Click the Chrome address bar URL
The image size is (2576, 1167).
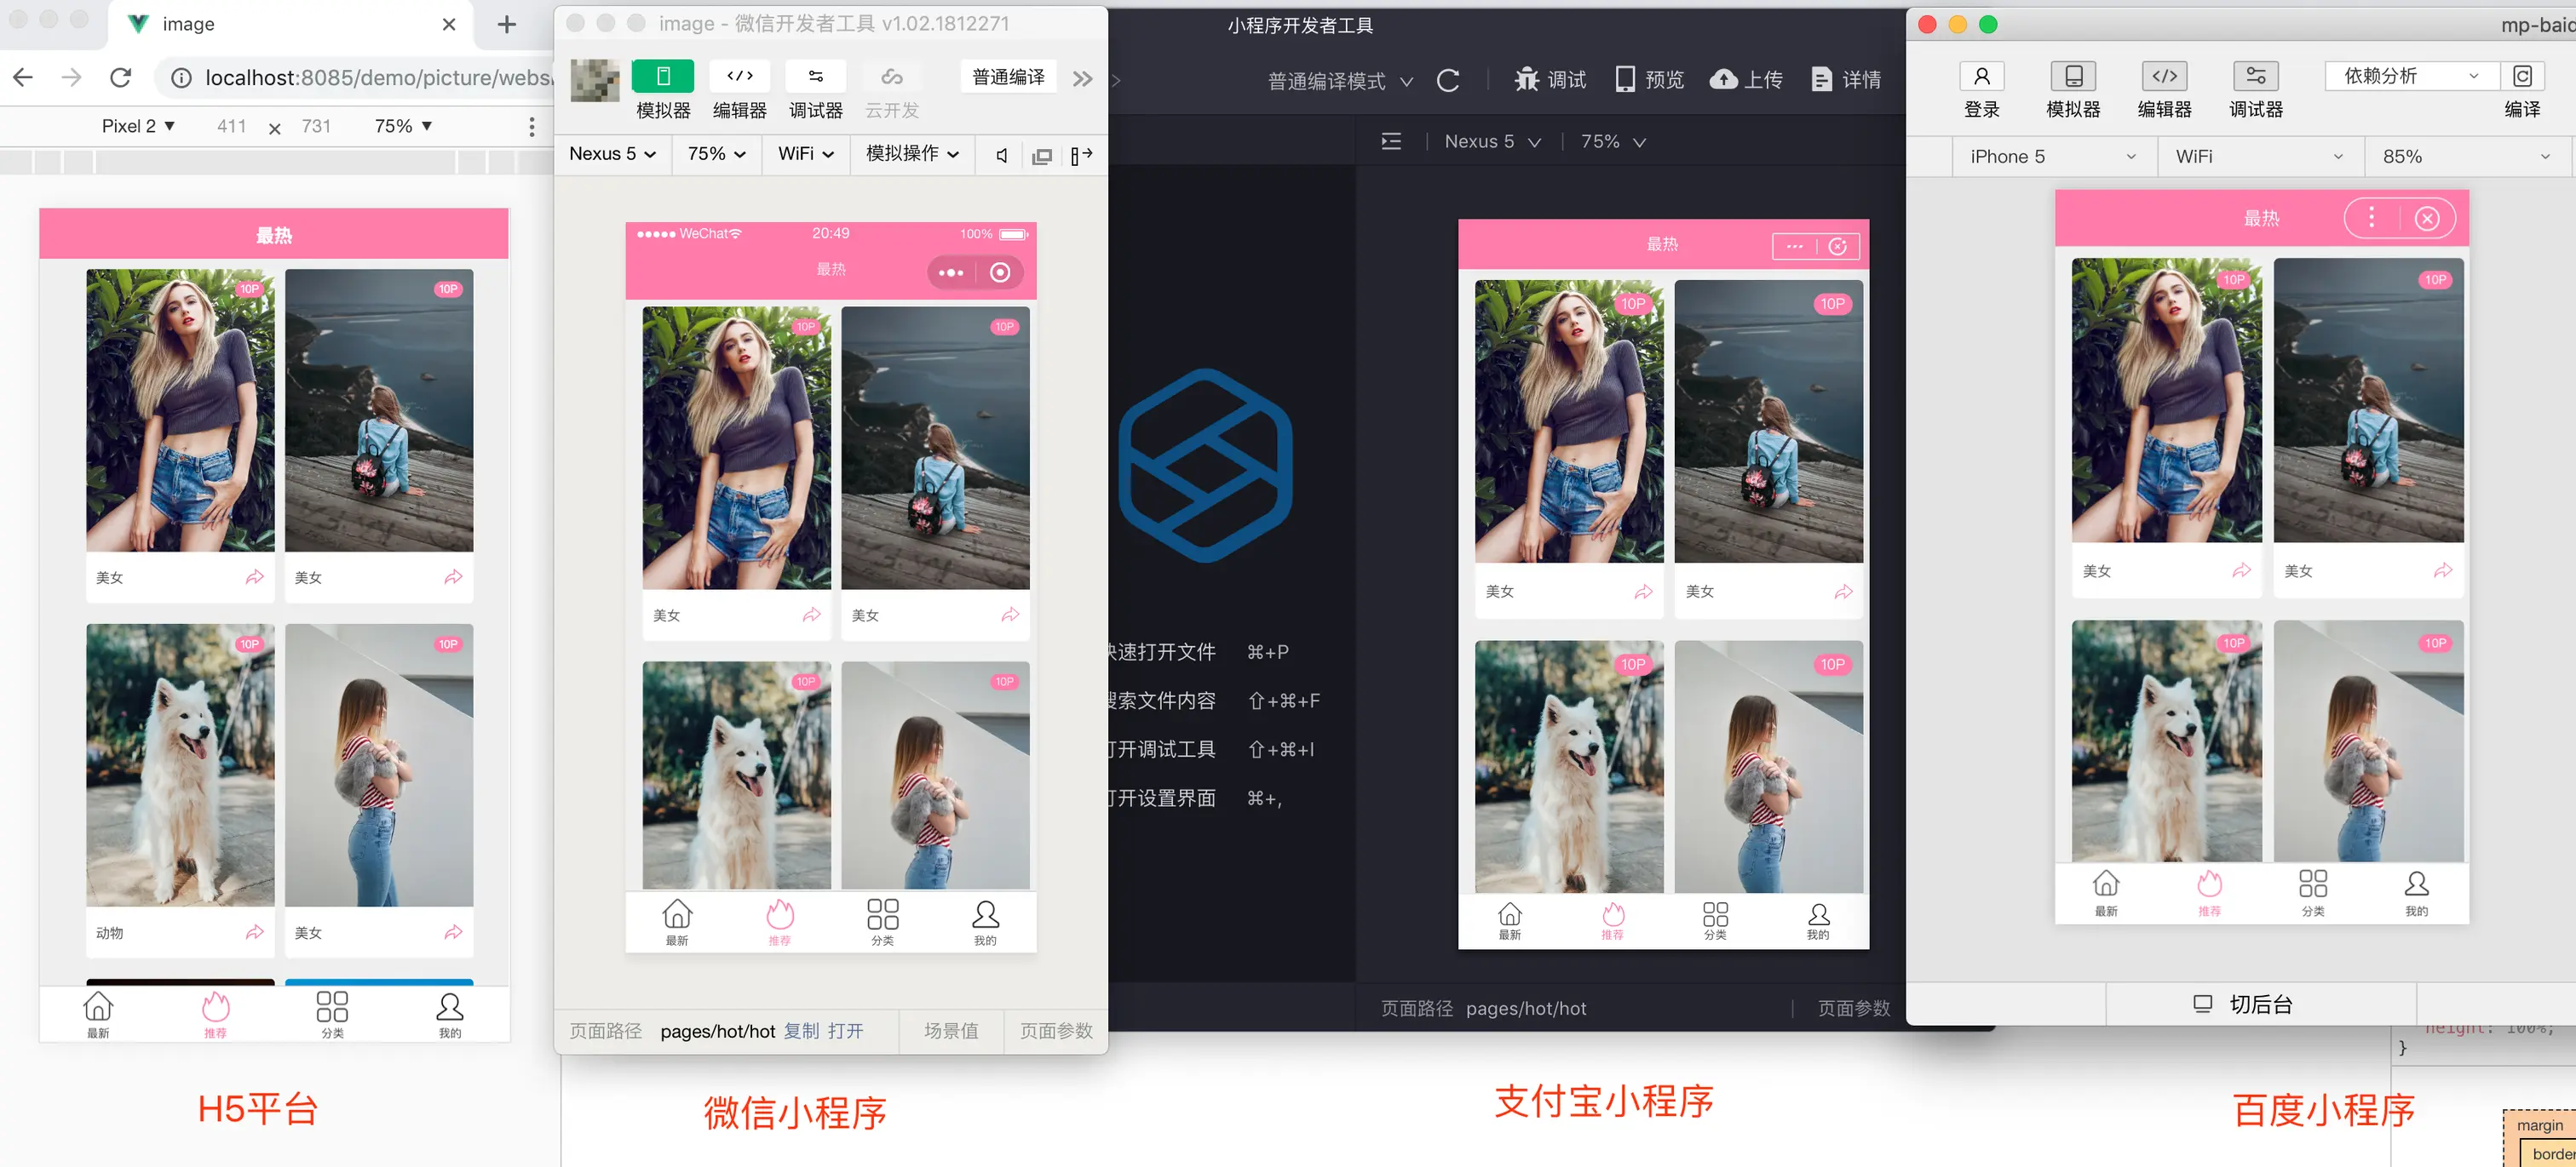(x=377, y=77)
